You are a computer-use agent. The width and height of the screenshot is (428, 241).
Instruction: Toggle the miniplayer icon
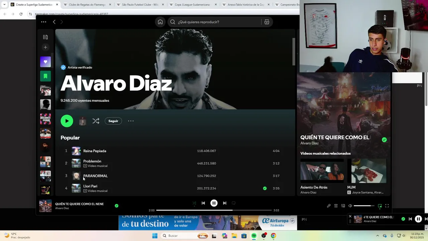pyautogui.click(x=380, y=206)
